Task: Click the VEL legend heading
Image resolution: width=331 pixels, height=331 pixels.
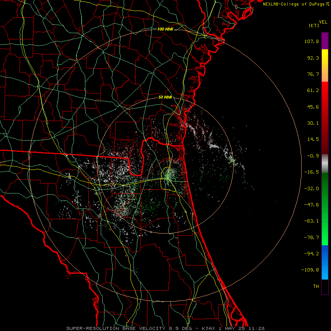Action: pyautogui.click(x=323, y=22)
